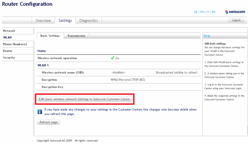Select WLAN in the sidebar
This screenshot has width=248, height=144.
(x=18, y=37)
